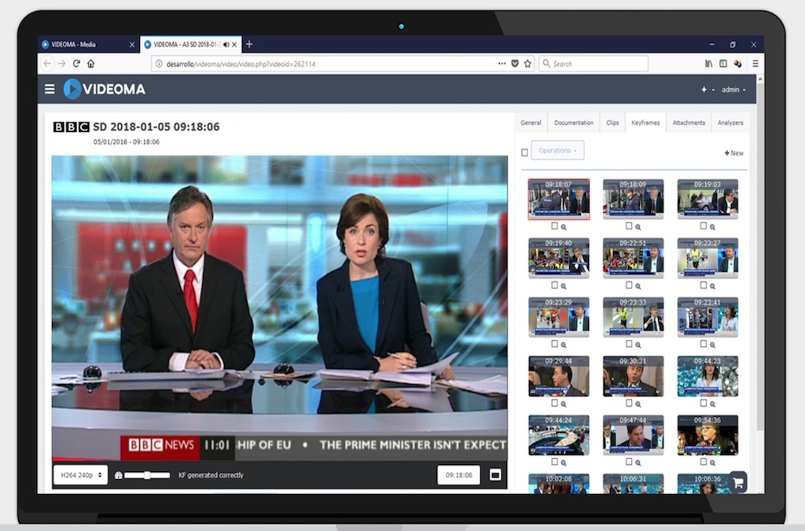
Task: Check the 09:19:40 keyframe checkbox
Action: [x=554, y=284]
